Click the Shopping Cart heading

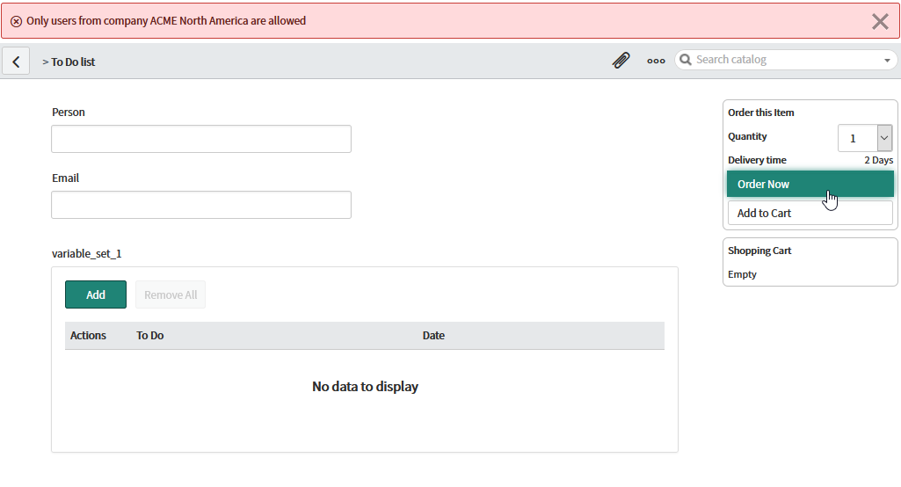pos(759,251)
